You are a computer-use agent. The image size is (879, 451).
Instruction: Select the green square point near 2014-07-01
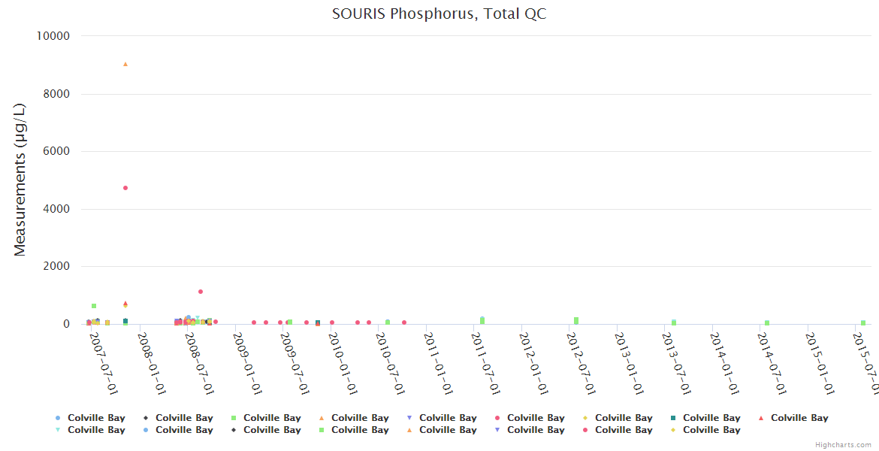point(767,323)
